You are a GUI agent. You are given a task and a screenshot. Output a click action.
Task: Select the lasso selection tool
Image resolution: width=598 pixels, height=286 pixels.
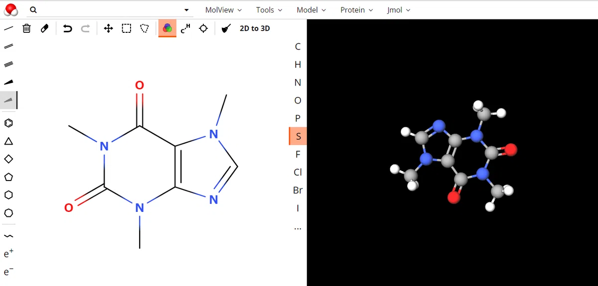(144, 28)
